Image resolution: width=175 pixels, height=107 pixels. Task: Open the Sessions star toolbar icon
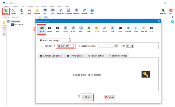click(37, 11)
